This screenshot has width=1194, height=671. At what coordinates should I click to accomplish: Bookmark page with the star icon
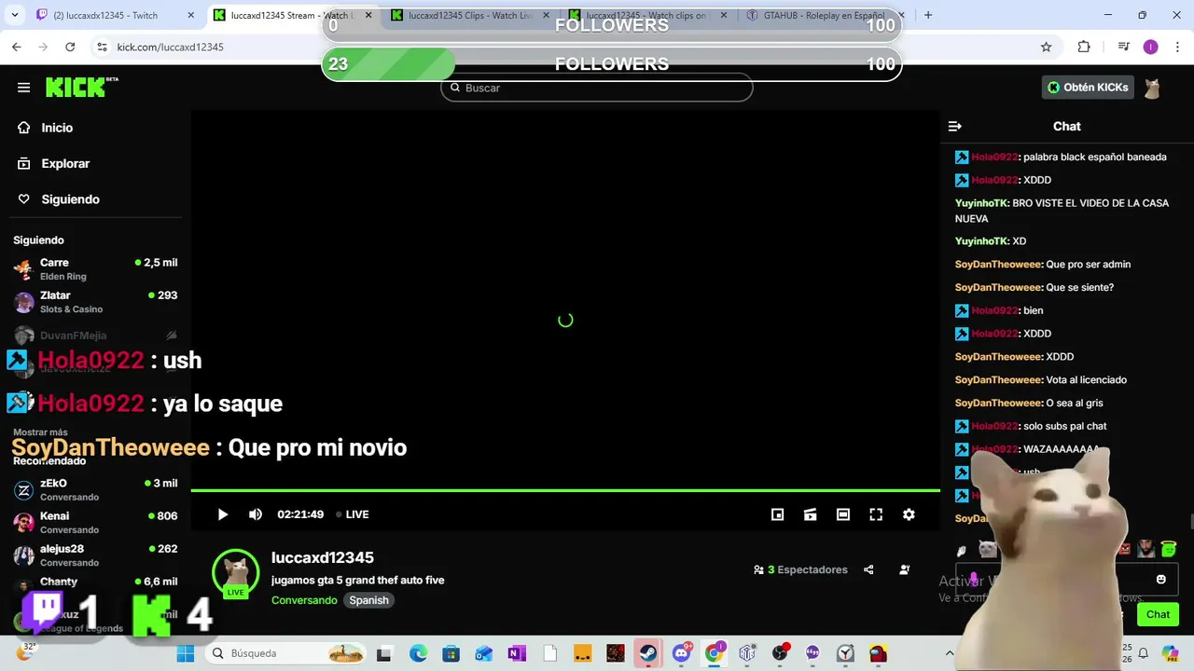click(x=1046, y=47)
